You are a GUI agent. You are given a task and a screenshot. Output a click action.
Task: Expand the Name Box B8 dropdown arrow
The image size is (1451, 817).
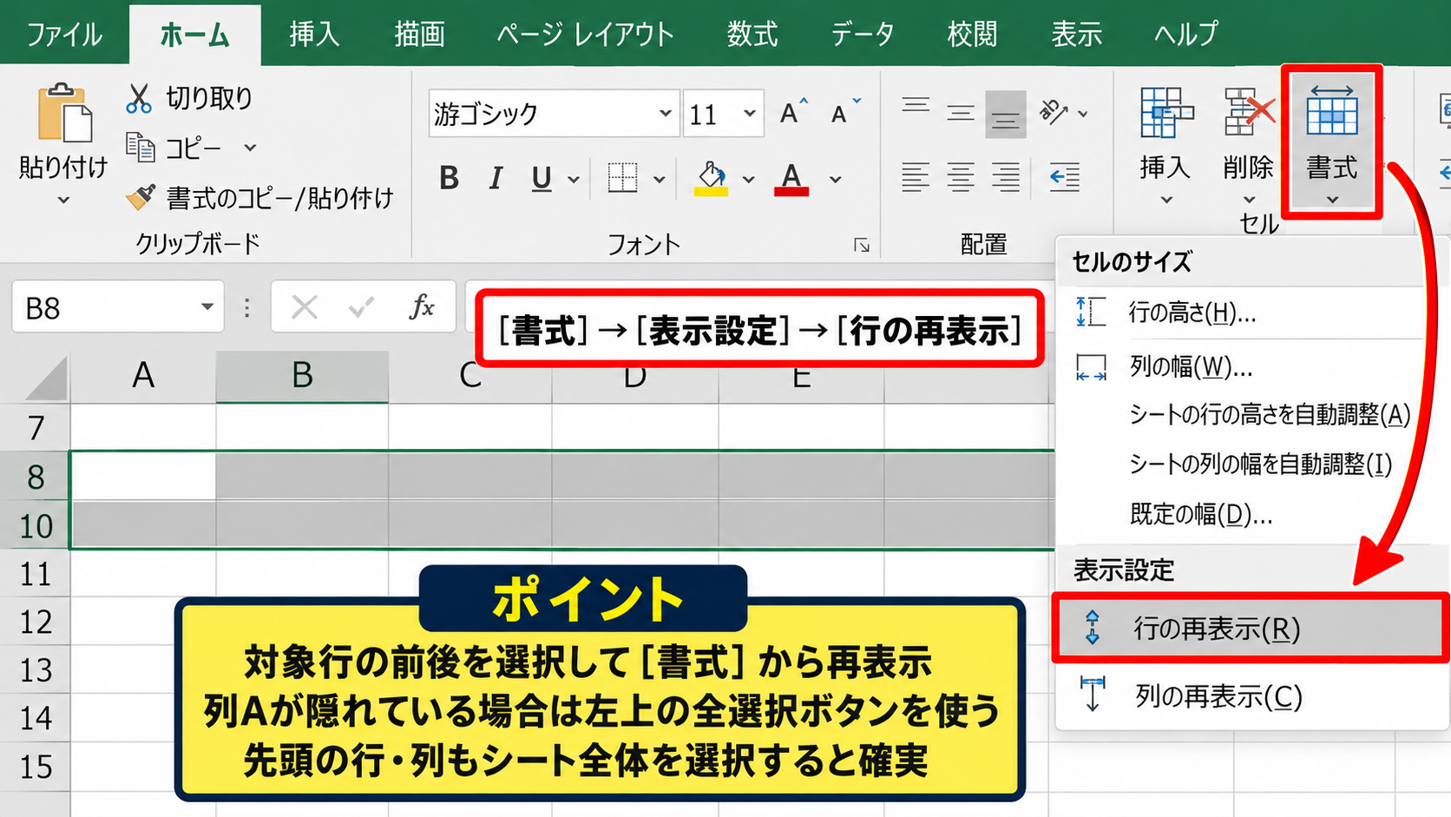tap(207, 306)
